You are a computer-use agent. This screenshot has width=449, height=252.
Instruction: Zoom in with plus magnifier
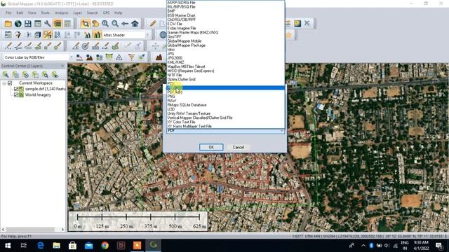[x=105, y=24]
